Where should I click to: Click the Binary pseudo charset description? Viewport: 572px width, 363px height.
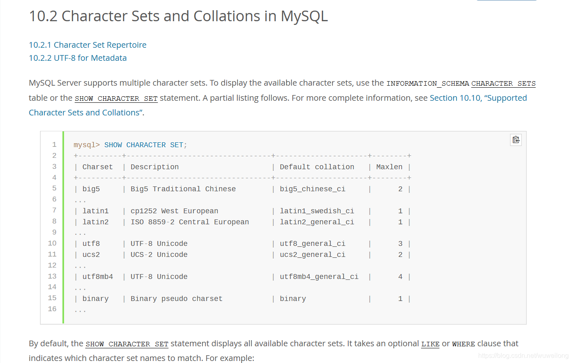176,299
